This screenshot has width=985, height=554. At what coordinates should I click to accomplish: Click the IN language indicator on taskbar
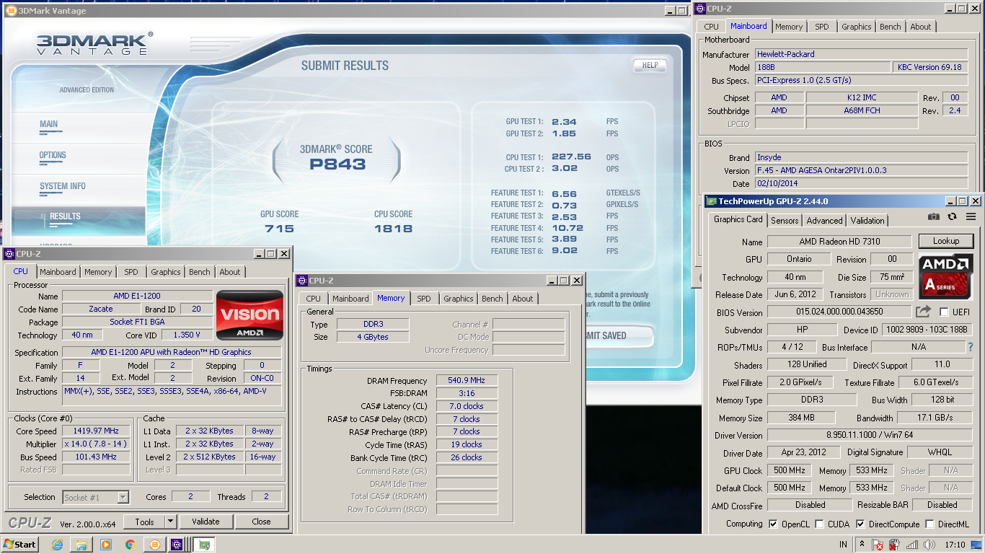[843, 545]
